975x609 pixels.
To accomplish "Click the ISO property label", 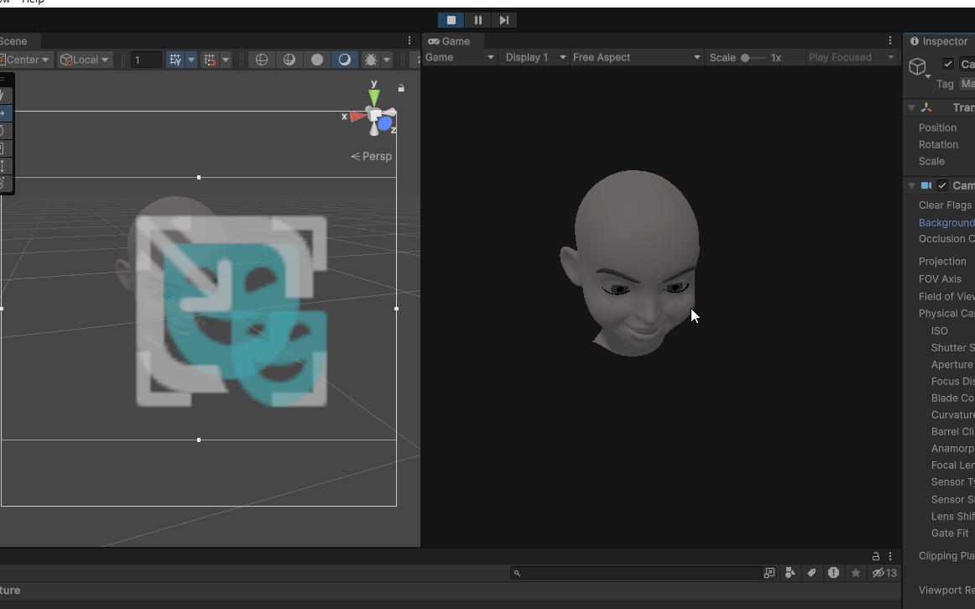I will point(939,331).
